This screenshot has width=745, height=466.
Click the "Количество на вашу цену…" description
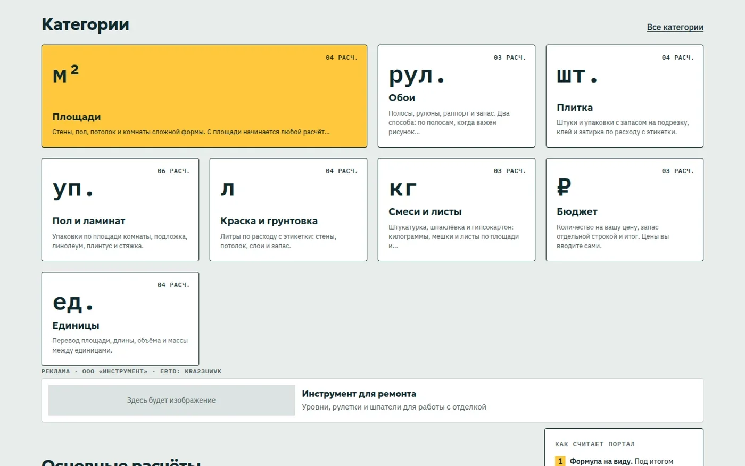click(612, 236)
